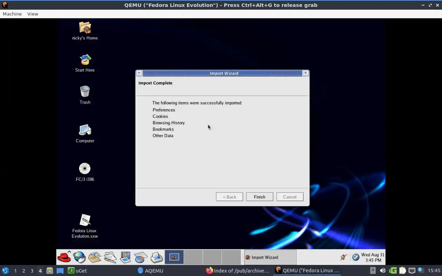Open the Evolution mail launcher in panel
This screenshot has height=276, width=442.
click(x=95, y=257)
